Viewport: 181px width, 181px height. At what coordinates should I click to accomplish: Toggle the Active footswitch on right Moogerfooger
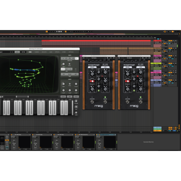click(x=141, y=102)
